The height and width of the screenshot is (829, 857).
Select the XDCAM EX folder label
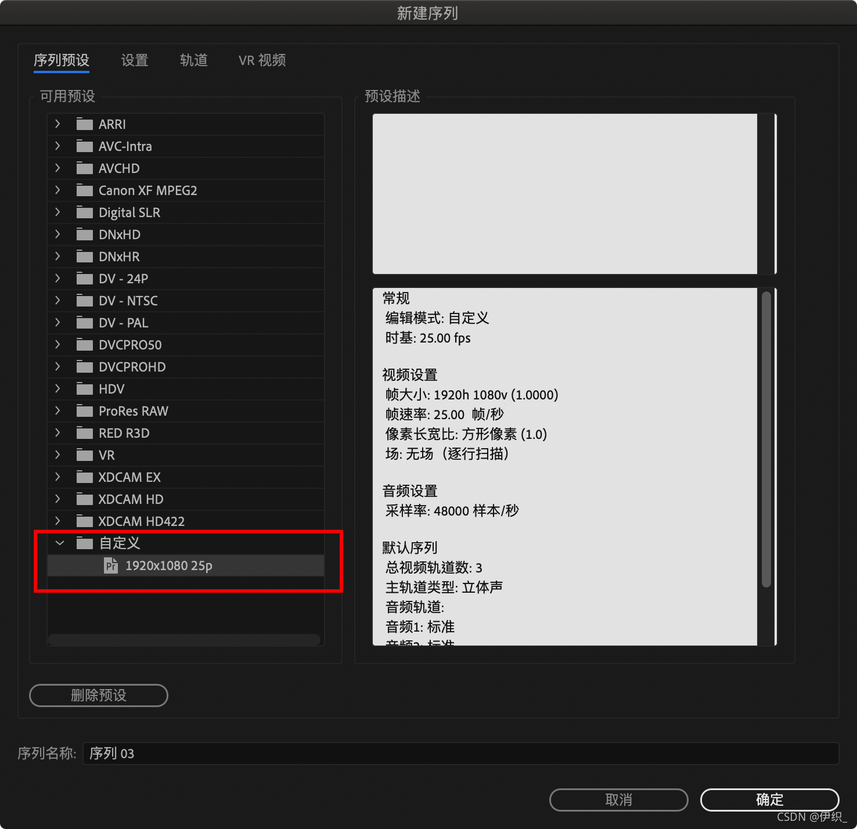(129, 477)
